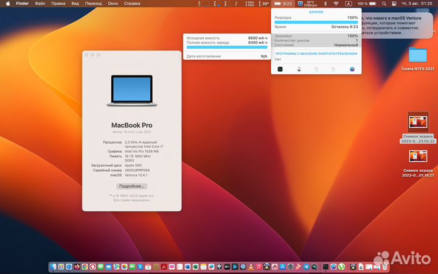The image size is (438, 274).
Task: Open the Окно menu
Action: (x=113, y=4)
